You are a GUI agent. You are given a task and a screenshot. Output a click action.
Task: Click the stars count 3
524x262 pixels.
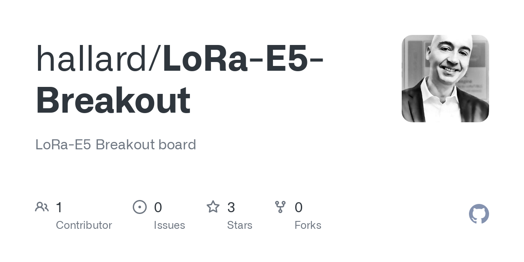point(231,207)
